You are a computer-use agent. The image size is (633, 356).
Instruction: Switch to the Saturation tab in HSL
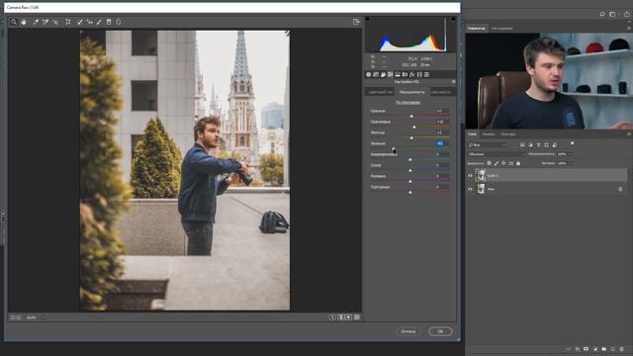point(411,92)
